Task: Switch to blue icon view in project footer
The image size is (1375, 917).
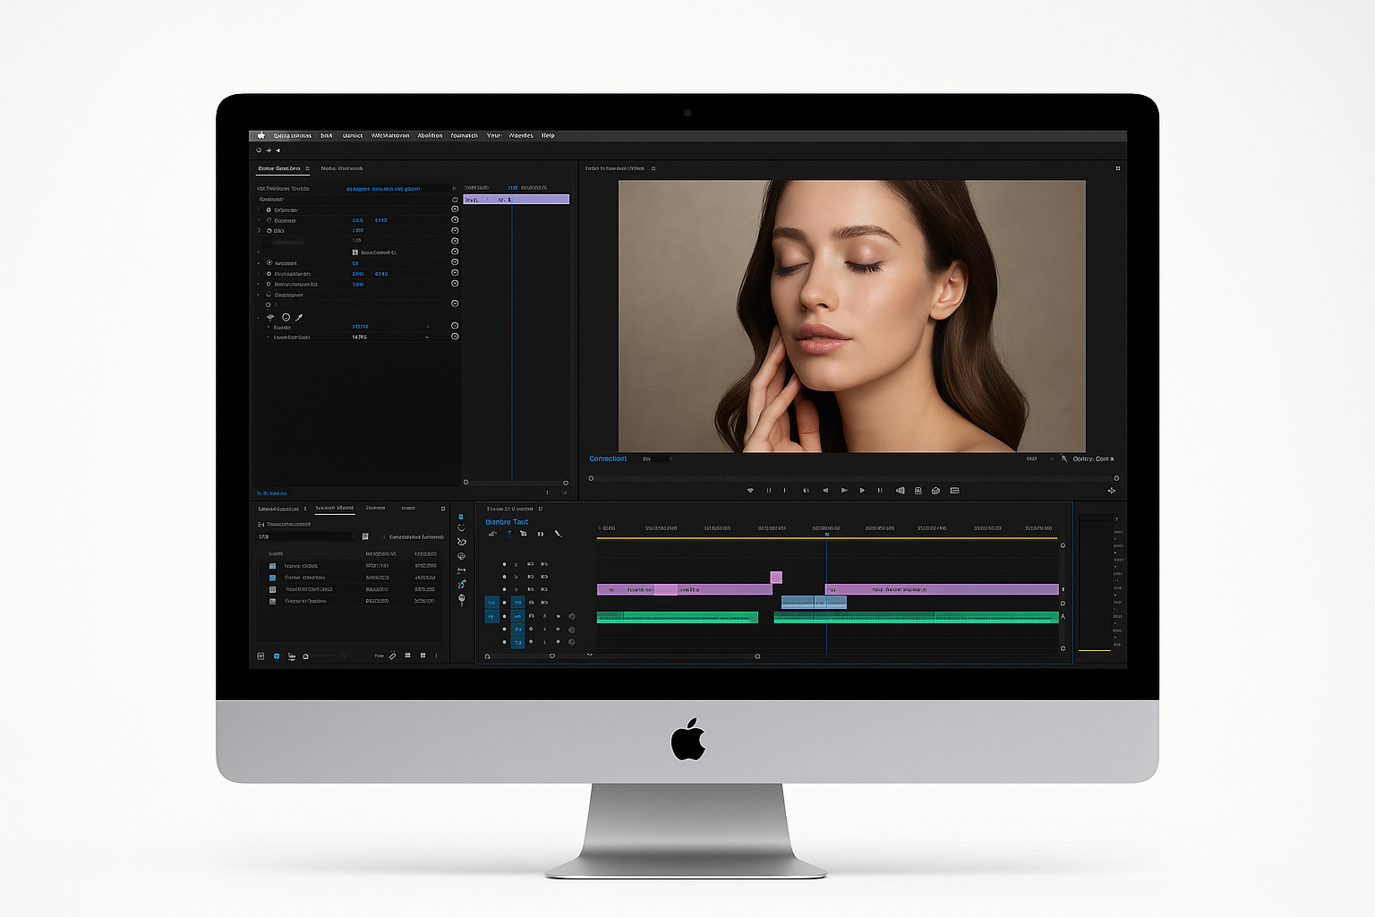Action: 277,656
